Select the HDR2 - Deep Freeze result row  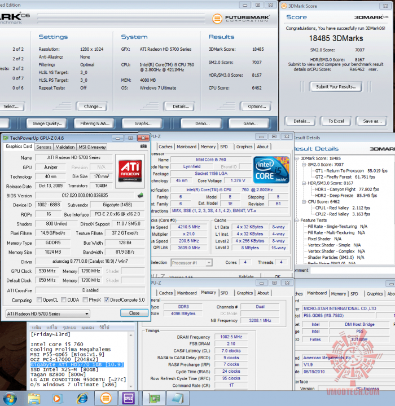(x=346, y=196)
